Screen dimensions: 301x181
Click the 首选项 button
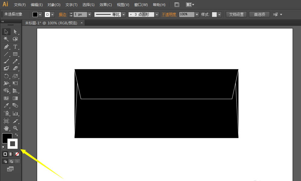pos(259,14)
